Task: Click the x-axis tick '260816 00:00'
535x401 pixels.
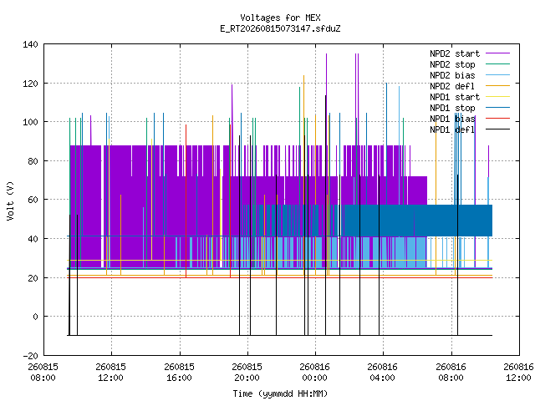Action: [314, 373]
